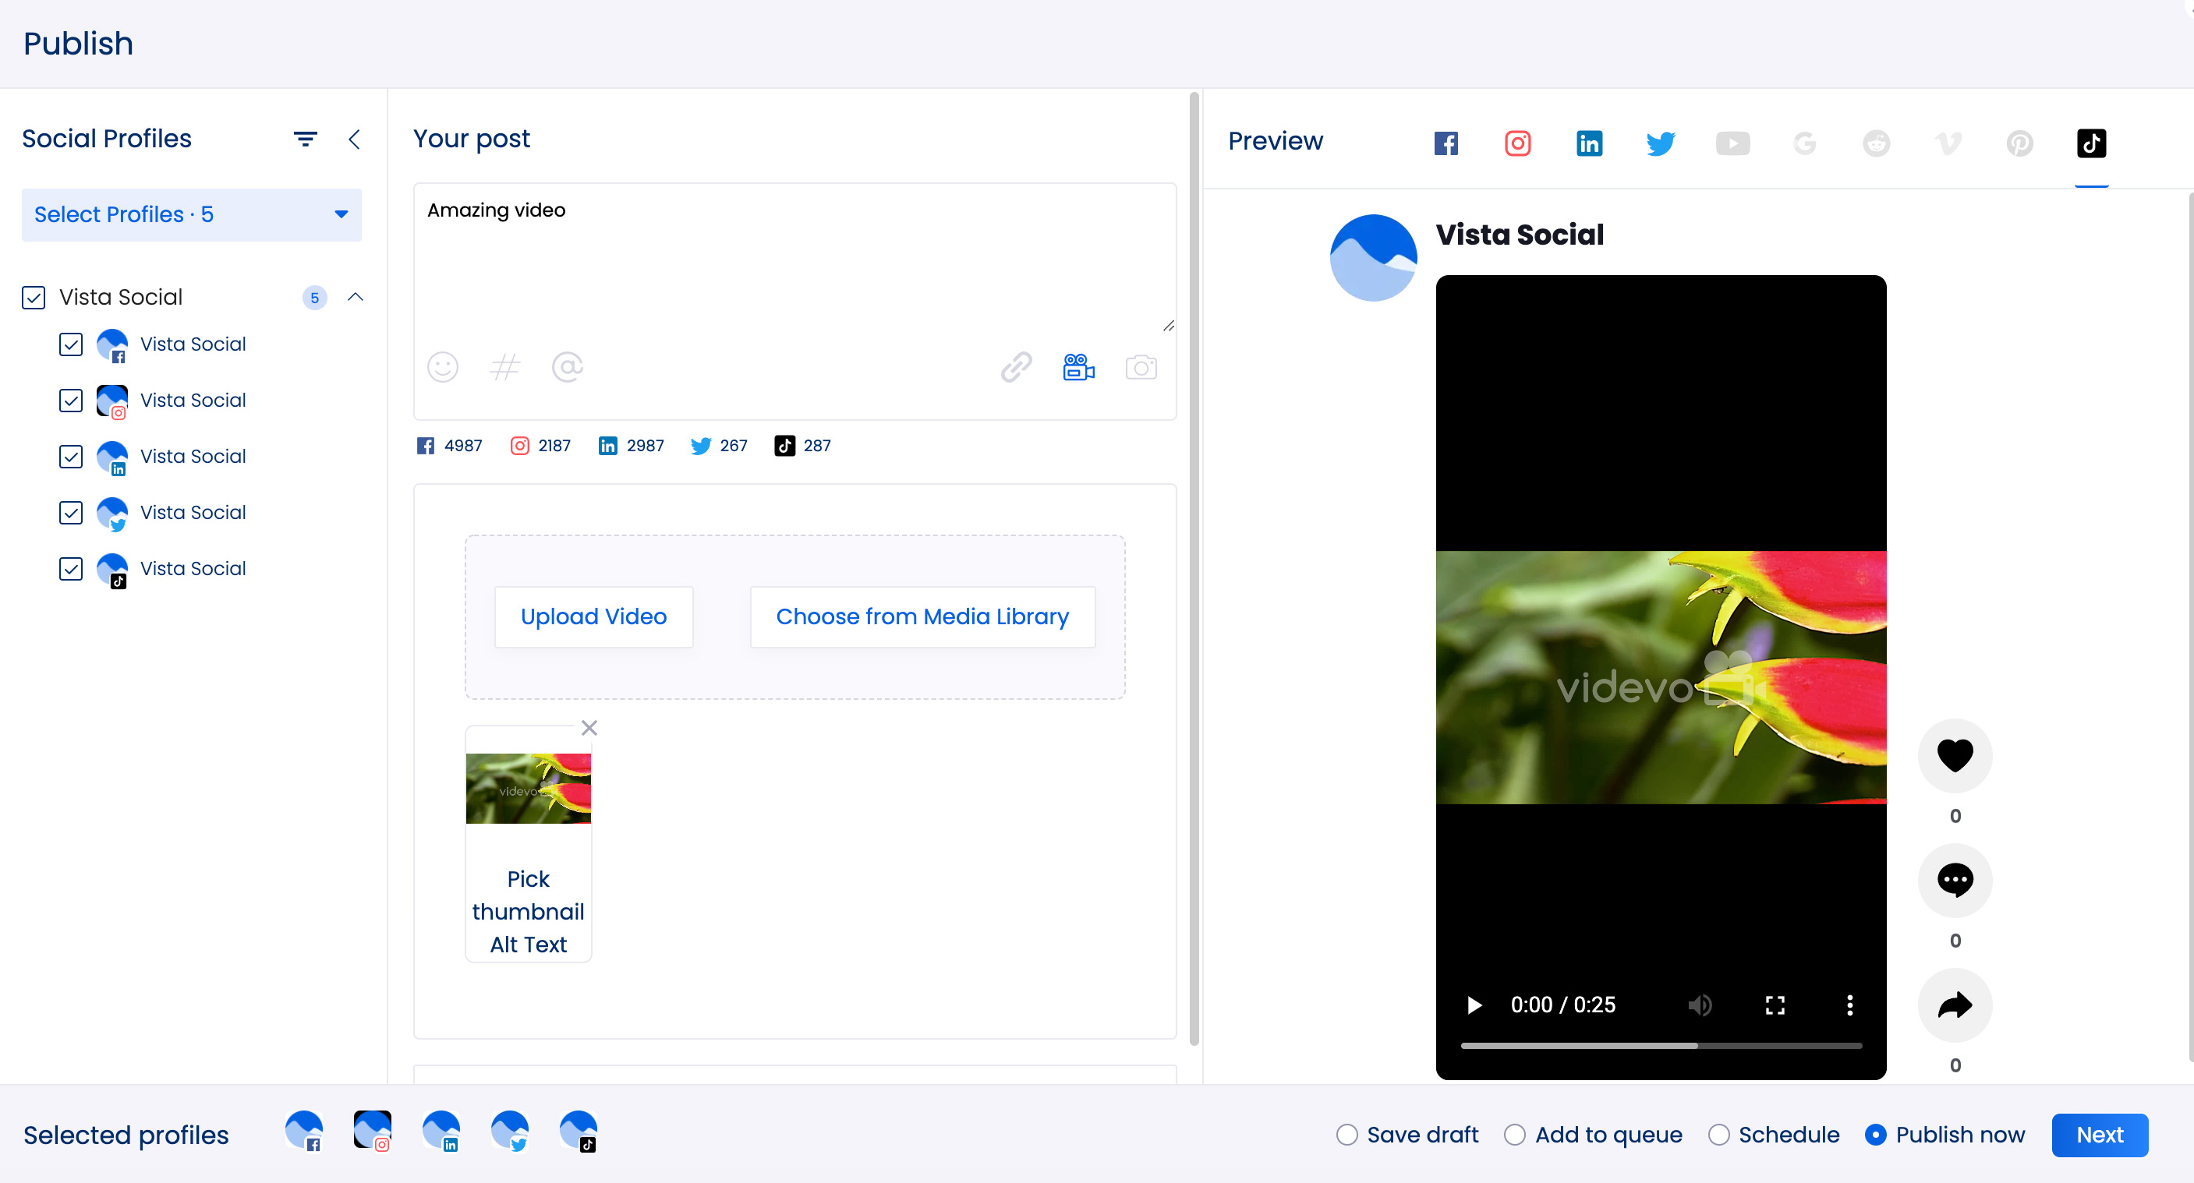Click the emoji picker icon
The width and height of the screenshot is (2194, 1183).
coord(442,368)
